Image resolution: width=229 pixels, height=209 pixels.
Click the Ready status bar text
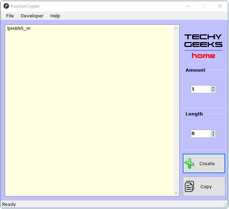(x=9, y=204)
